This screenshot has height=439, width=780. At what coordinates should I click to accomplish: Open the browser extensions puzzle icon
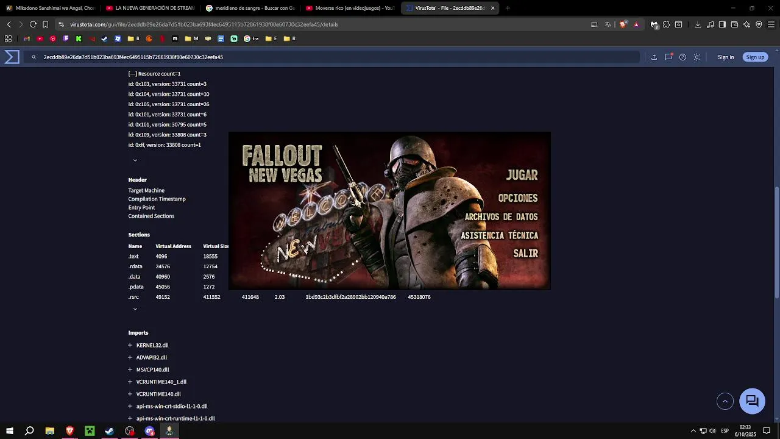click(x=667, y=24)
